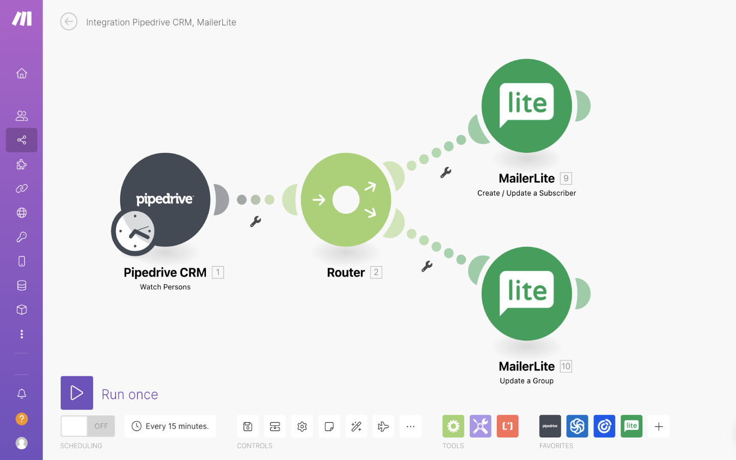The height and width of the screenshot is (460, 736).
Task: Select the Pipedrive icon in Favorites
Action: 549,426
